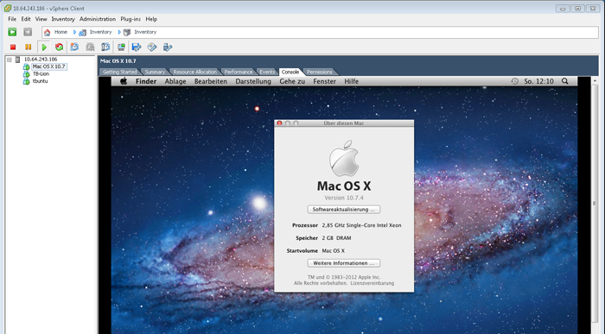
Task: Select the tbuntu virtual machine
Action: (x=40, y=81)
